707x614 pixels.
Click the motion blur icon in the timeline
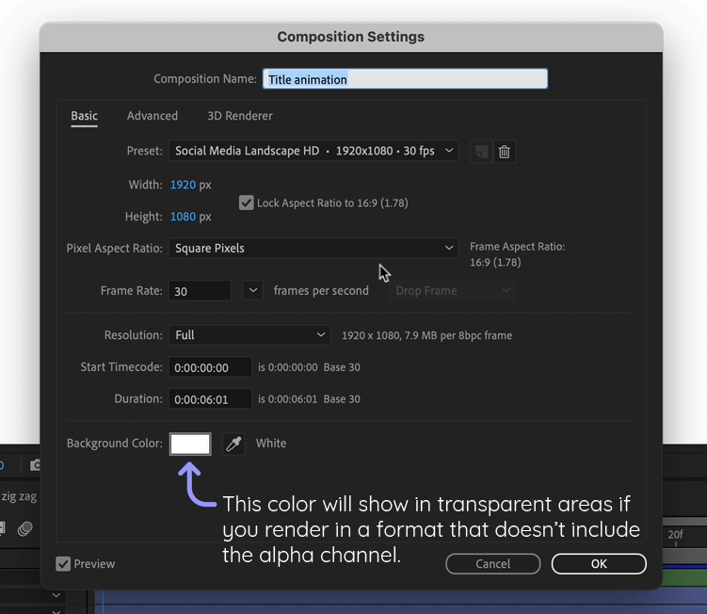click(x=25, y=529)
